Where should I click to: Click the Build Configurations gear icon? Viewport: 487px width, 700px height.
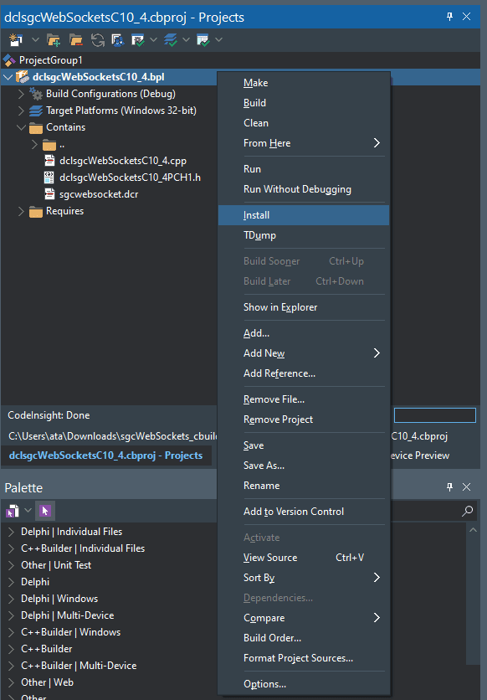(36, 94)
